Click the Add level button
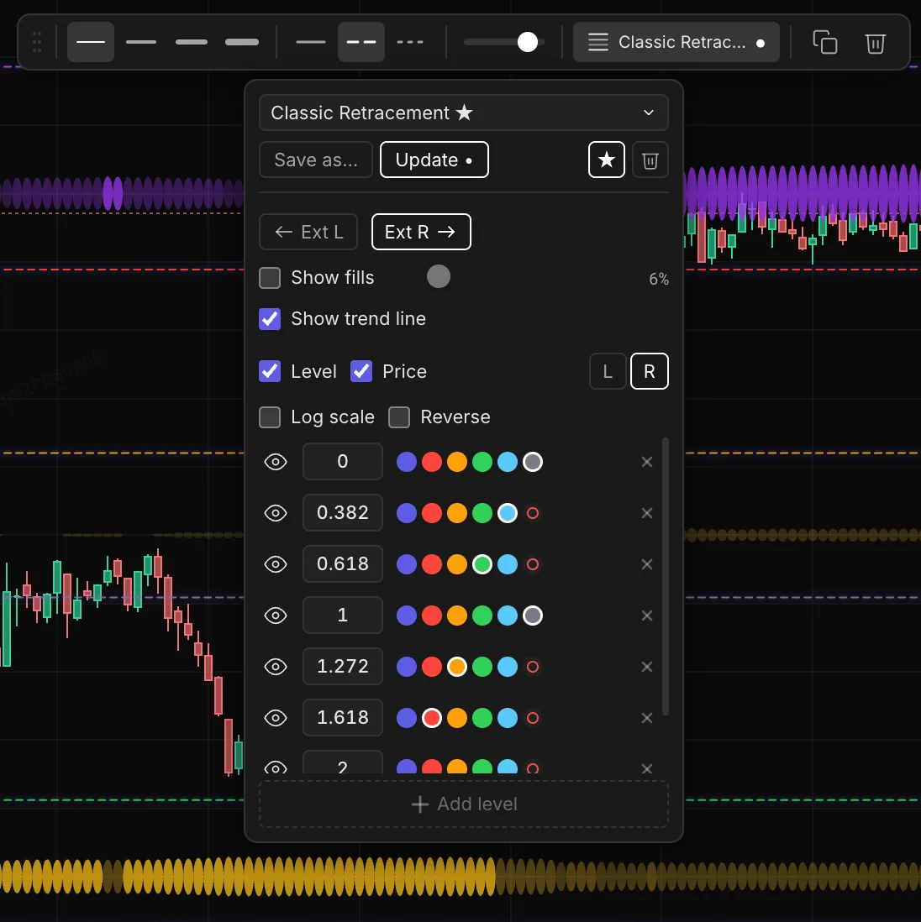This screenshot has height=922, width=921. tap(464, 804)
